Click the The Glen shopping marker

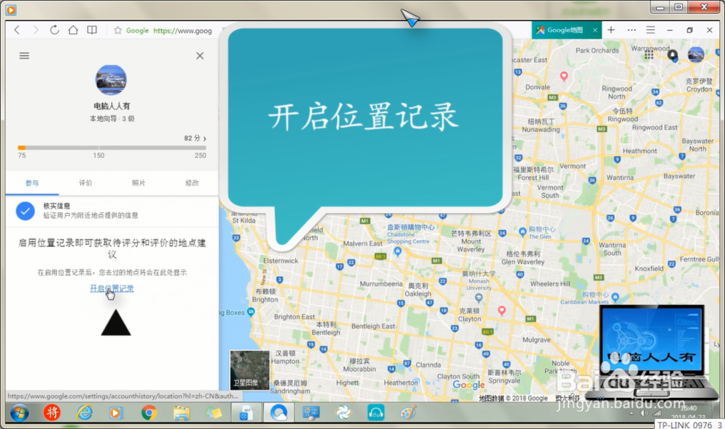point(523,231)
